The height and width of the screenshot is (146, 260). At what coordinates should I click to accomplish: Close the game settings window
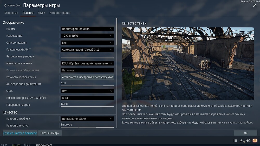pyautogui.click(x=255, y=5)
